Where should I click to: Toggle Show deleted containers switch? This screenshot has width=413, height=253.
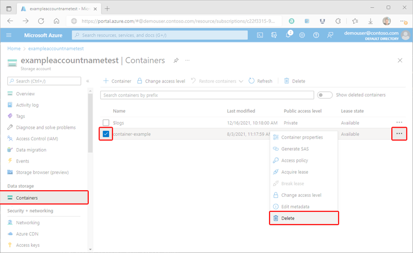coord(325,95)
